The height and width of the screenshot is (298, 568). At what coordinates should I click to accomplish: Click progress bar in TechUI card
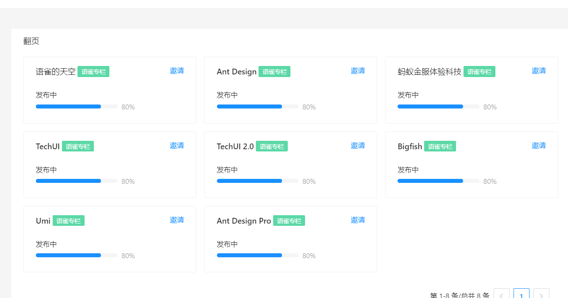tap(77, 181)
